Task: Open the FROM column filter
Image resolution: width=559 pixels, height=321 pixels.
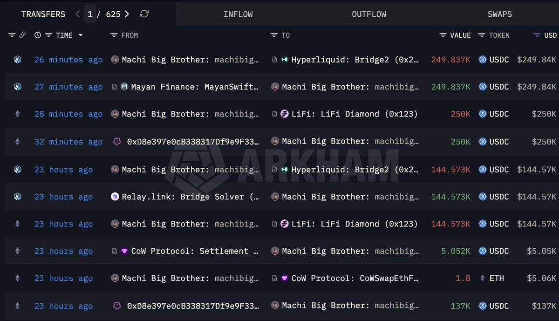Action: tap(114, 35)
